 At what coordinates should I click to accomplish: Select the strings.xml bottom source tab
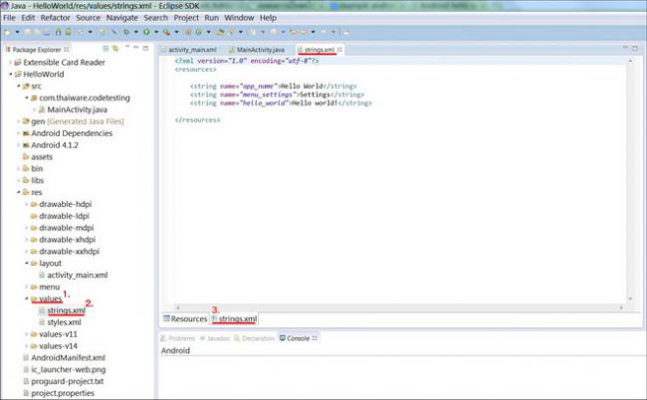(234, 319)
